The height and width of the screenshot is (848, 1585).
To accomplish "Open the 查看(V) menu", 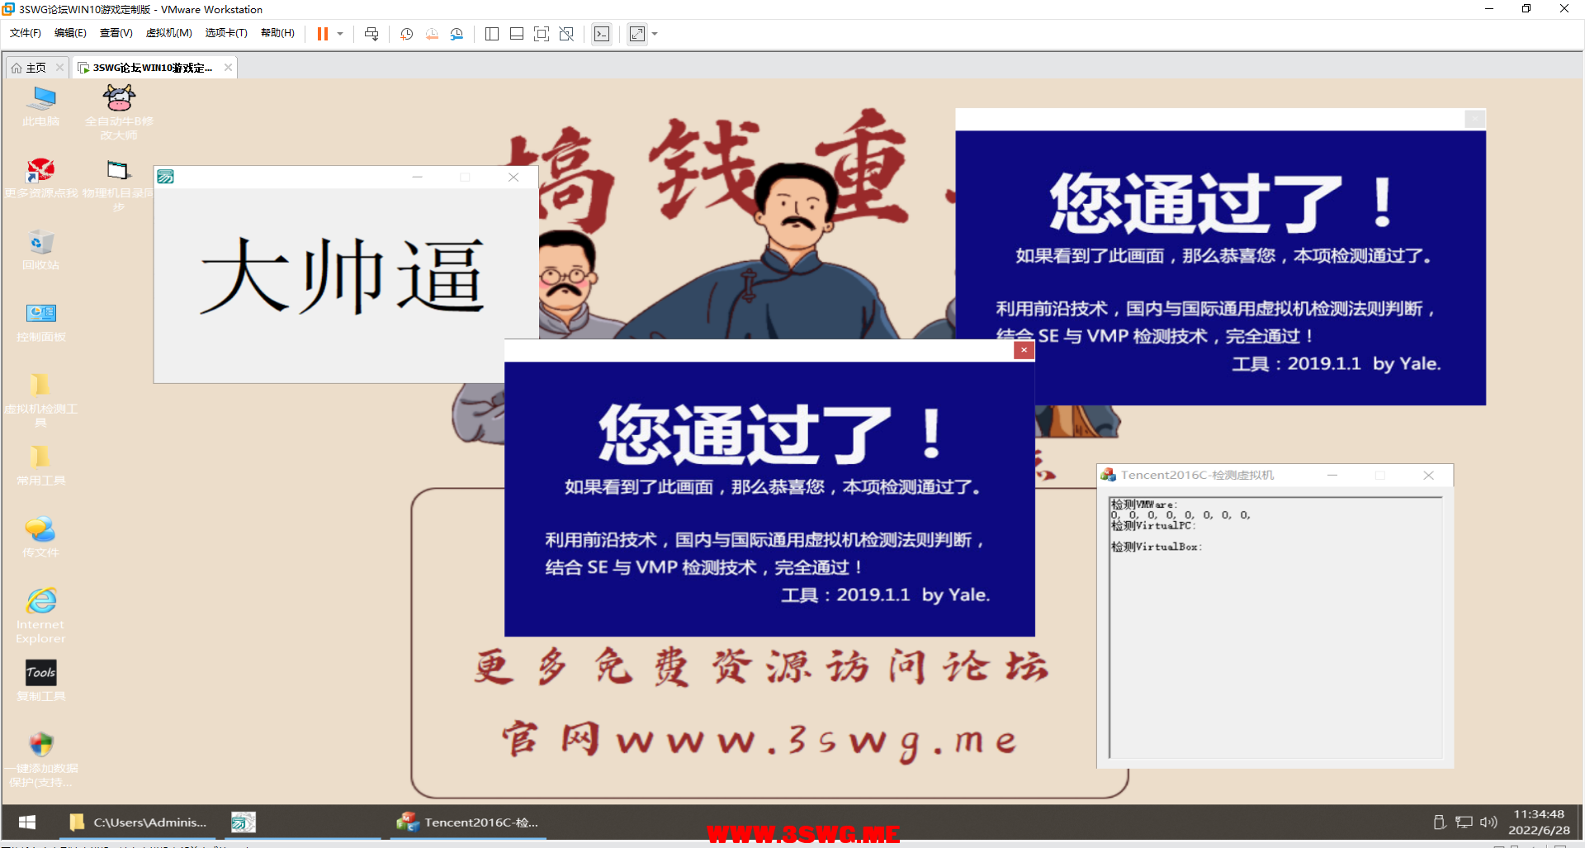I will coord(116,33).
